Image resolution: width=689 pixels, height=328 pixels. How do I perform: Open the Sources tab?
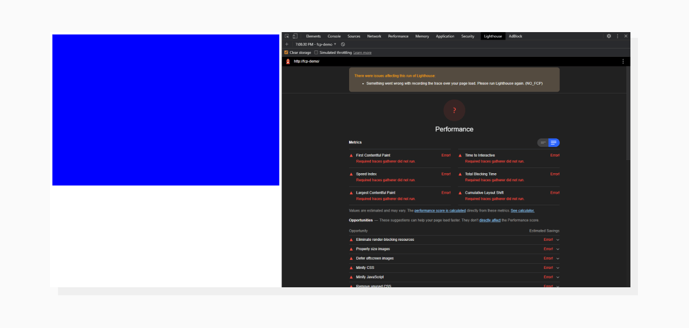tap(354, 36)
